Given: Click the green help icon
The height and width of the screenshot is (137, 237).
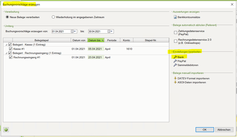Looking at the screenshot, I should click(6, 130).
